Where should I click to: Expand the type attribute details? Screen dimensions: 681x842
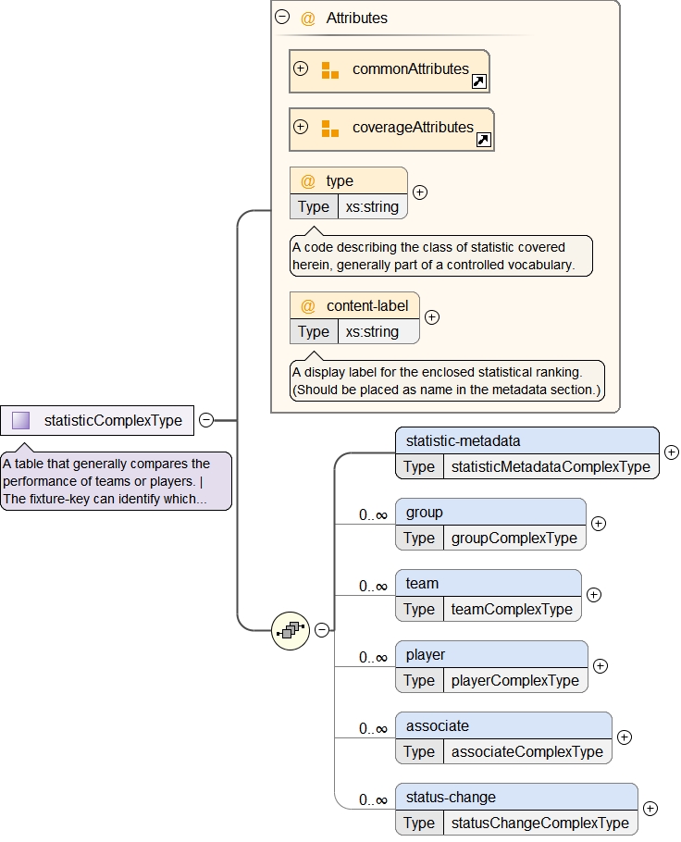pyautogui.click(x=419, y=192)
